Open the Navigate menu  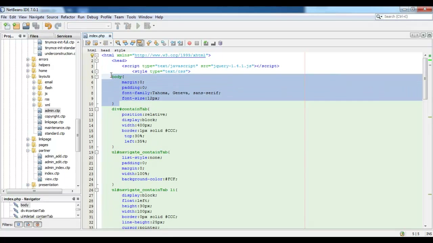pos(37,17)
